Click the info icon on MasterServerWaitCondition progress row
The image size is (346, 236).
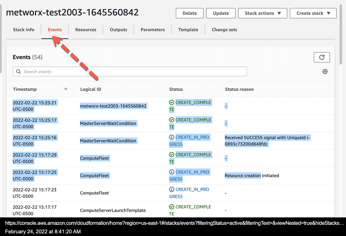171,137
